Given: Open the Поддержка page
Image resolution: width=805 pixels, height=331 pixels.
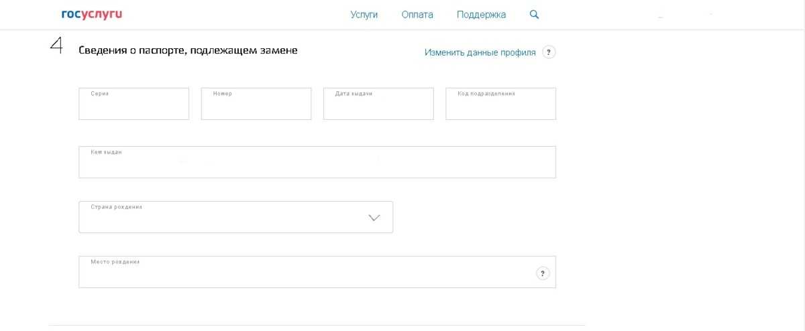Looking at the screenshot, I should point(481,15).
